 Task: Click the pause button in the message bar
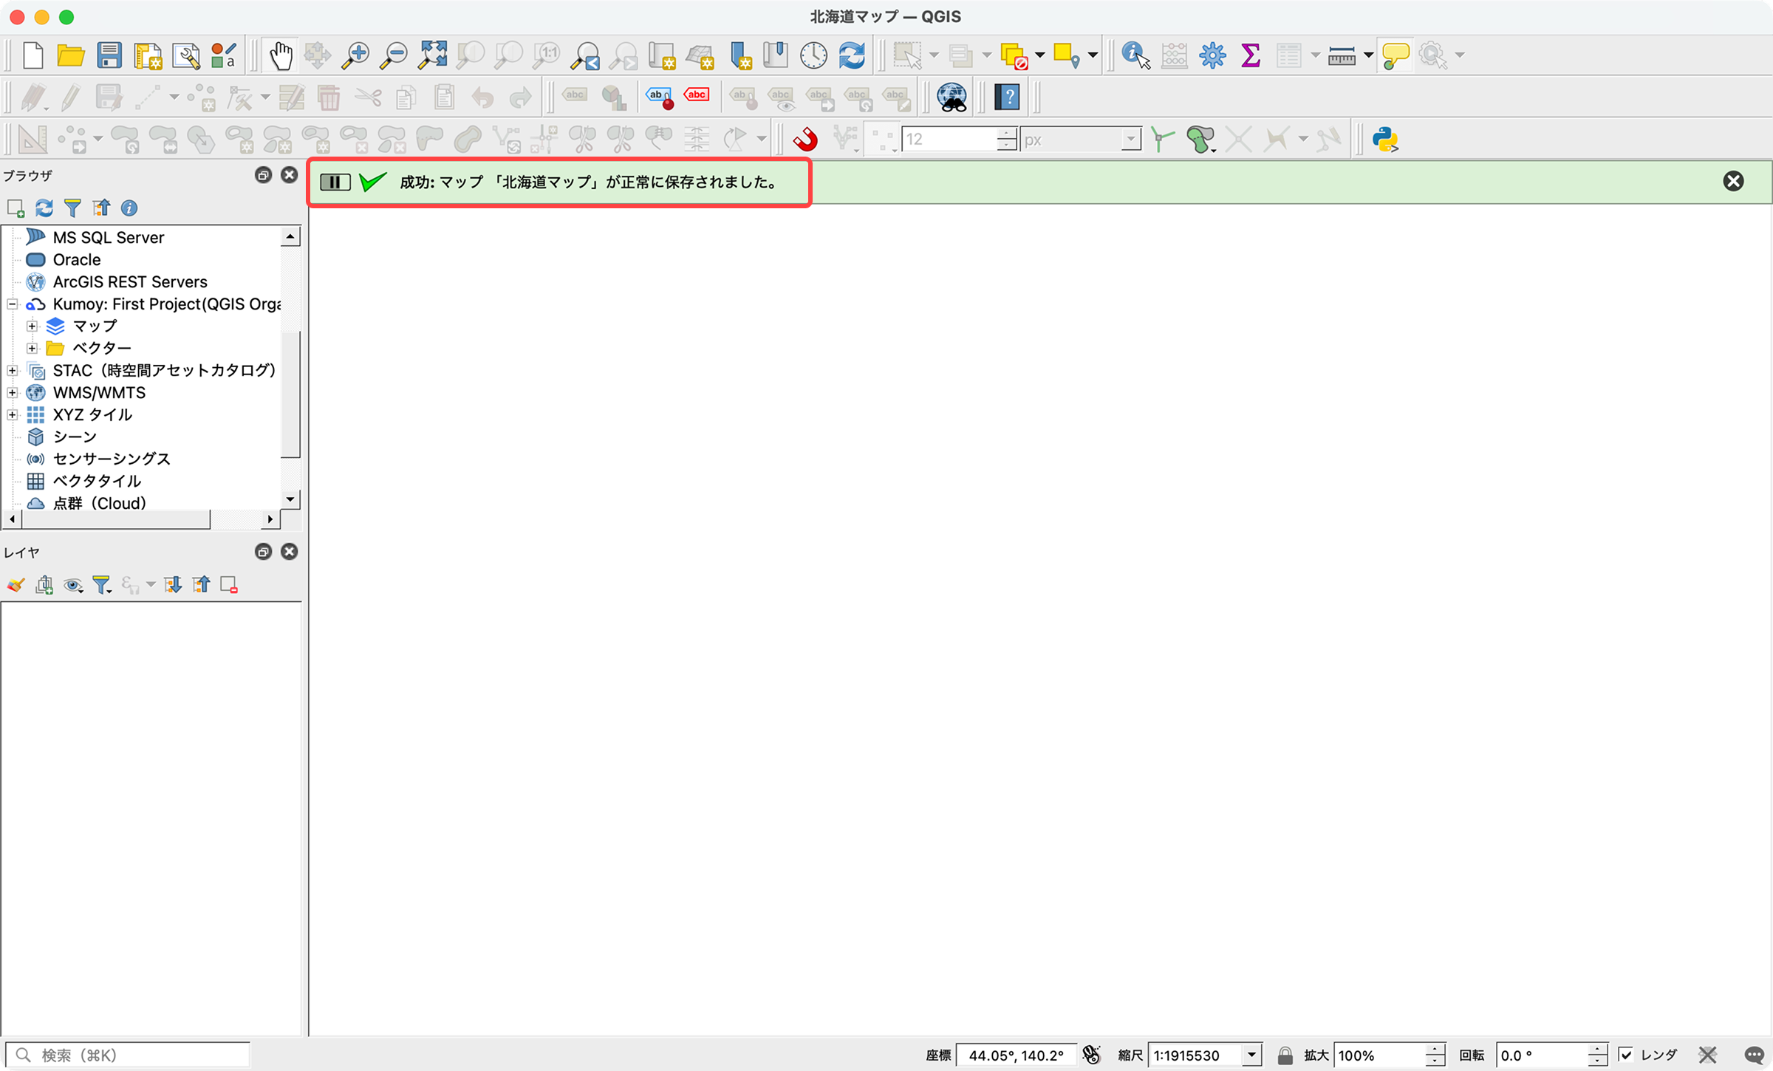[x=335, y=182]
